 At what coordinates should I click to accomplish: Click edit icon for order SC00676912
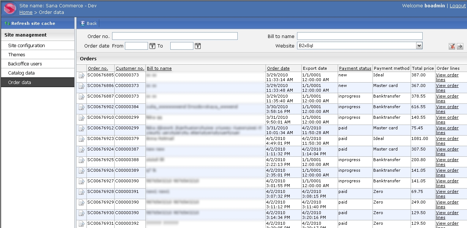click(81, 129)
